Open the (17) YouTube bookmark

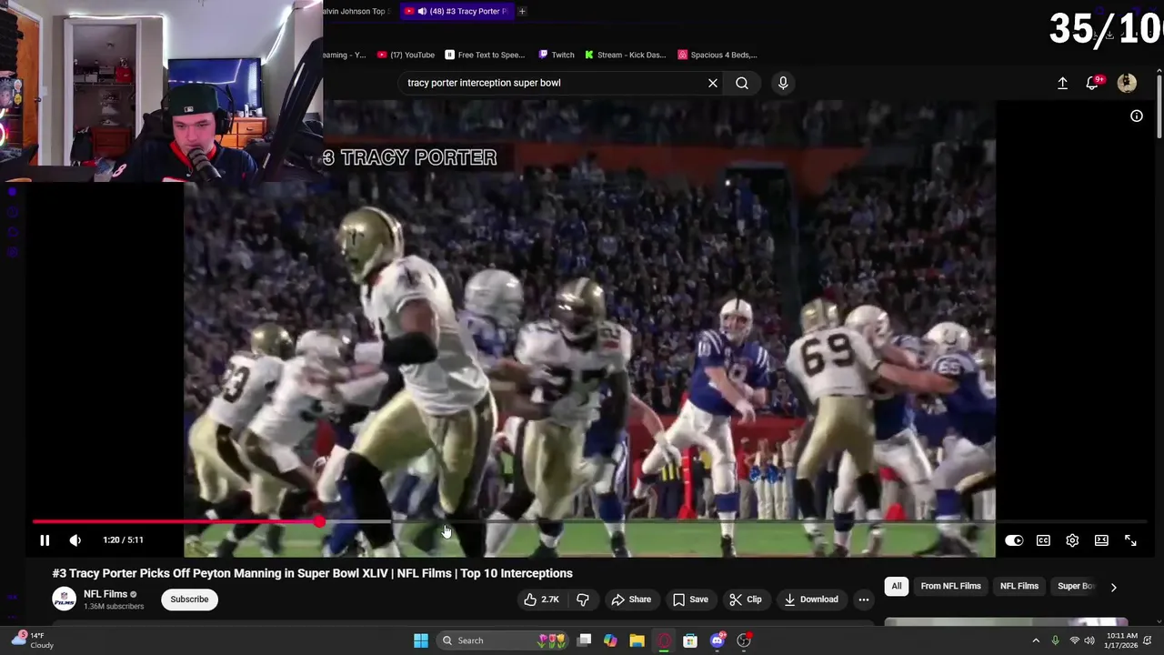406,55
